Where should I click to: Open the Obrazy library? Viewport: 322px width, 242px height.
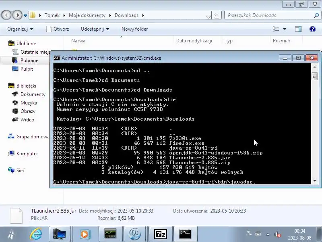pyautogui.click(x=24, y=111)
